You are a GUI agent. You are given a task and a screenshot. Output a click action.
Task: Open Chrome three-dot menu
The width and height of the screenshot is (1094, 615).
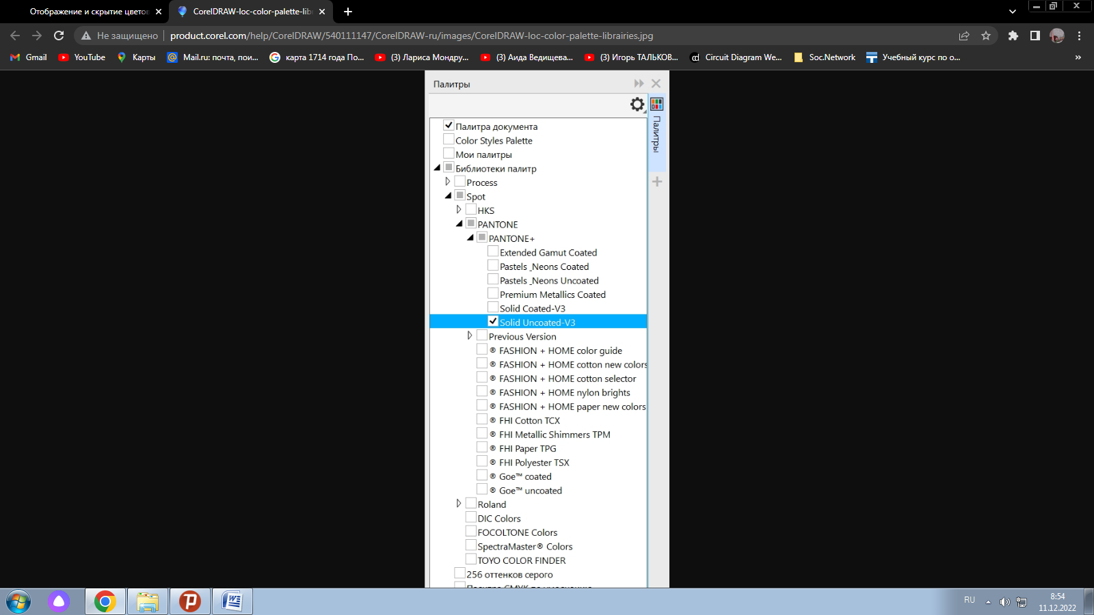1080,36
